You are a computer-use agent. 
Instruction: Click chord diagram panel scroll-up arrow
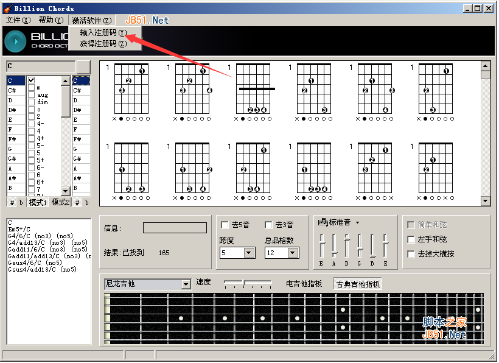pos(486,66)
